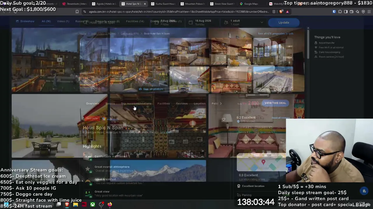This screenshot has width=373, height=209.
Task: Open the Location section
Action: coord(200,103)
